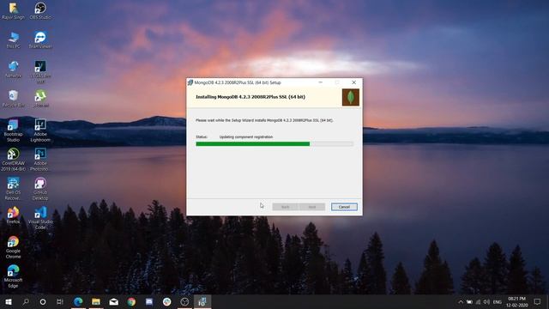The image size is (549, 309).
Task: Open the network tray icon
Action: coord(479,301)
